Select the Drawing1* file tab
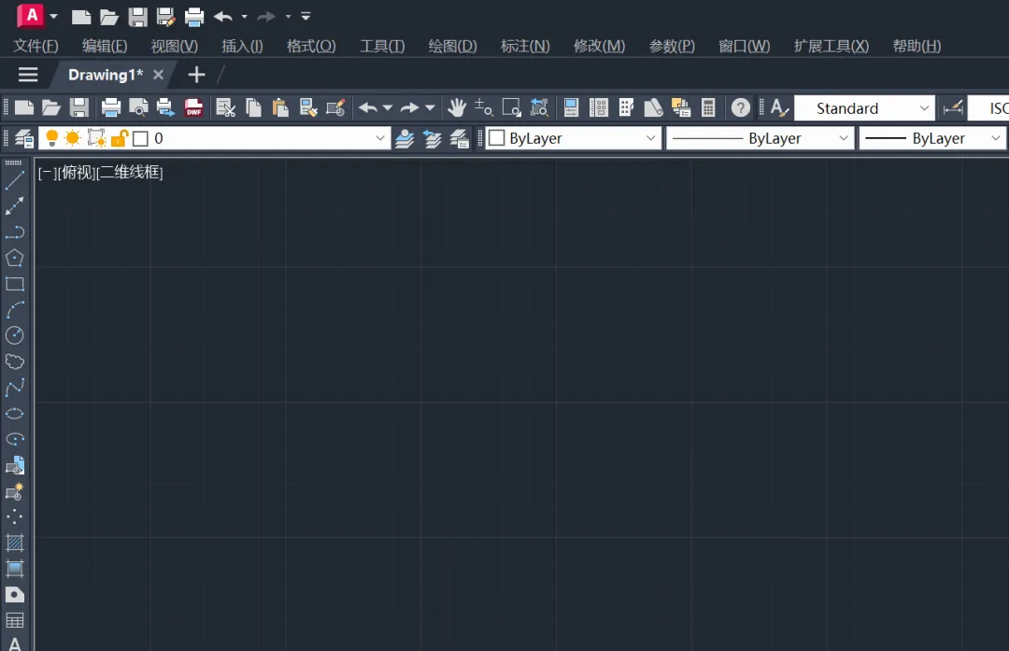This screenshot has width=1009, height=651. pyautogui.click(x=106, y=75)
